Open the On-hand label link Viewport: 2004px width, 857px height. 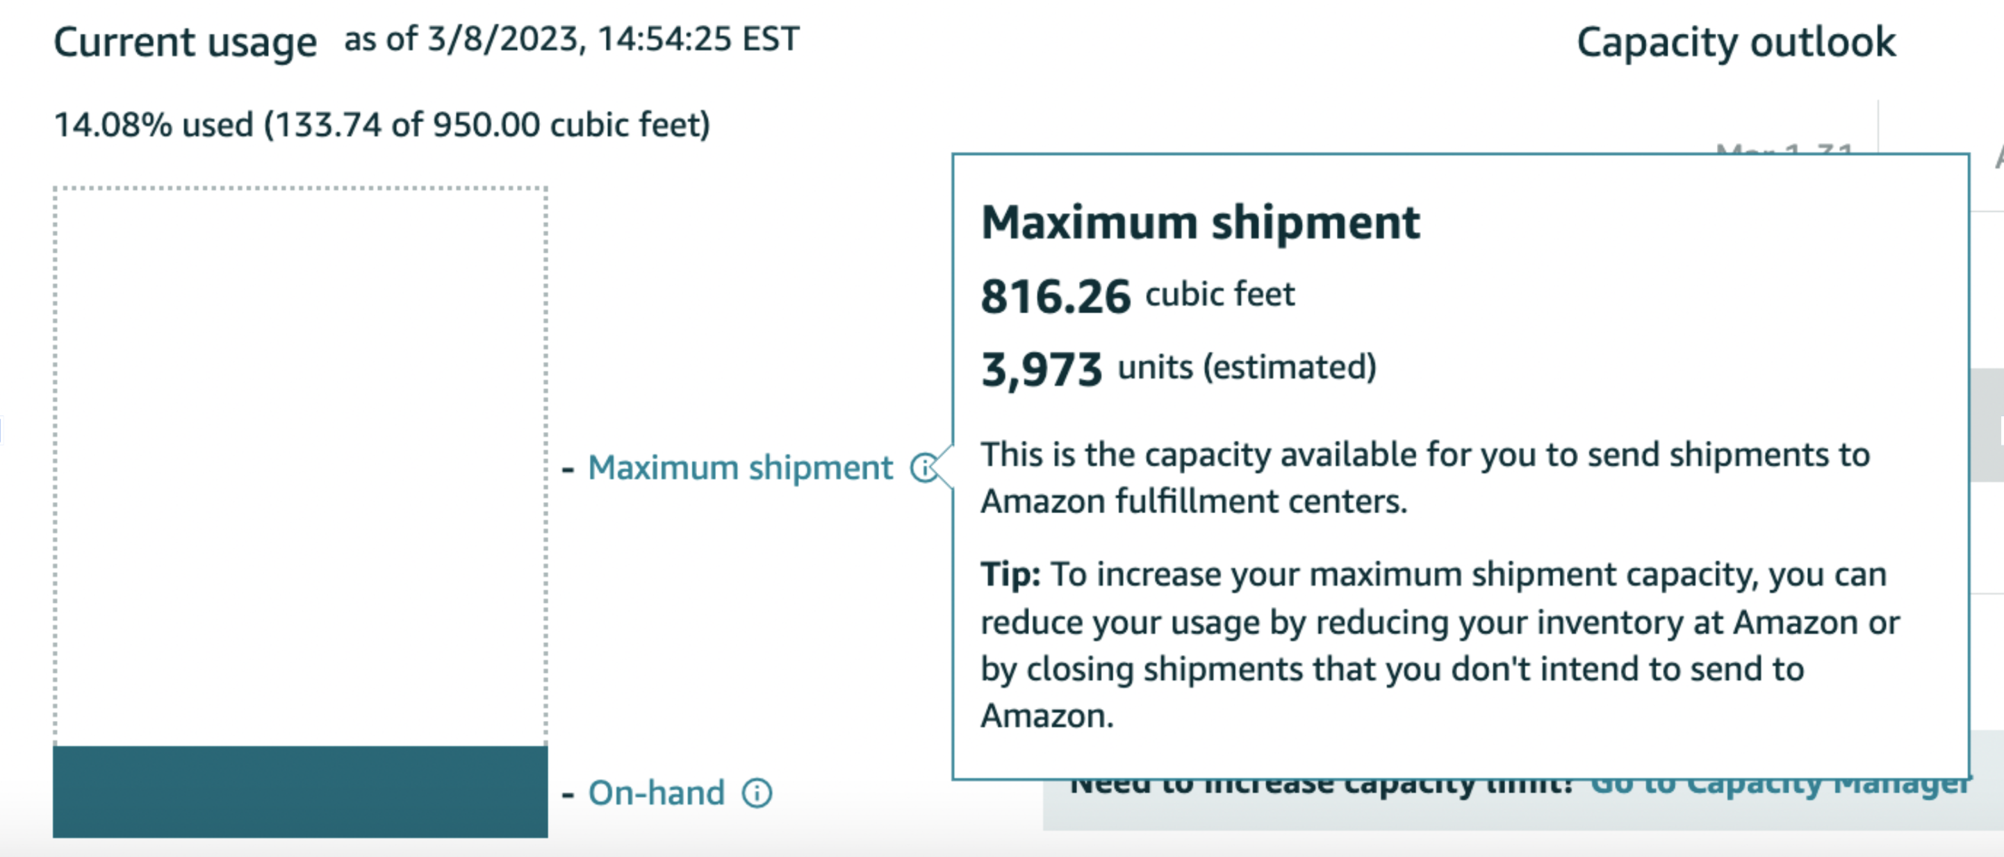(657, 793)
